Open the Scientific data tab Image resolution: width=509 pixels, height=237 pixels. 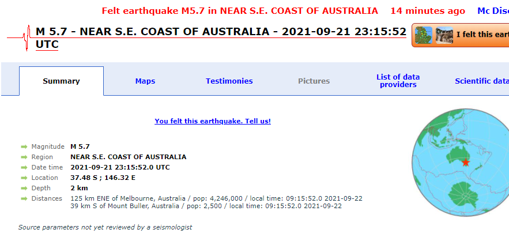(x=481, y=81)
